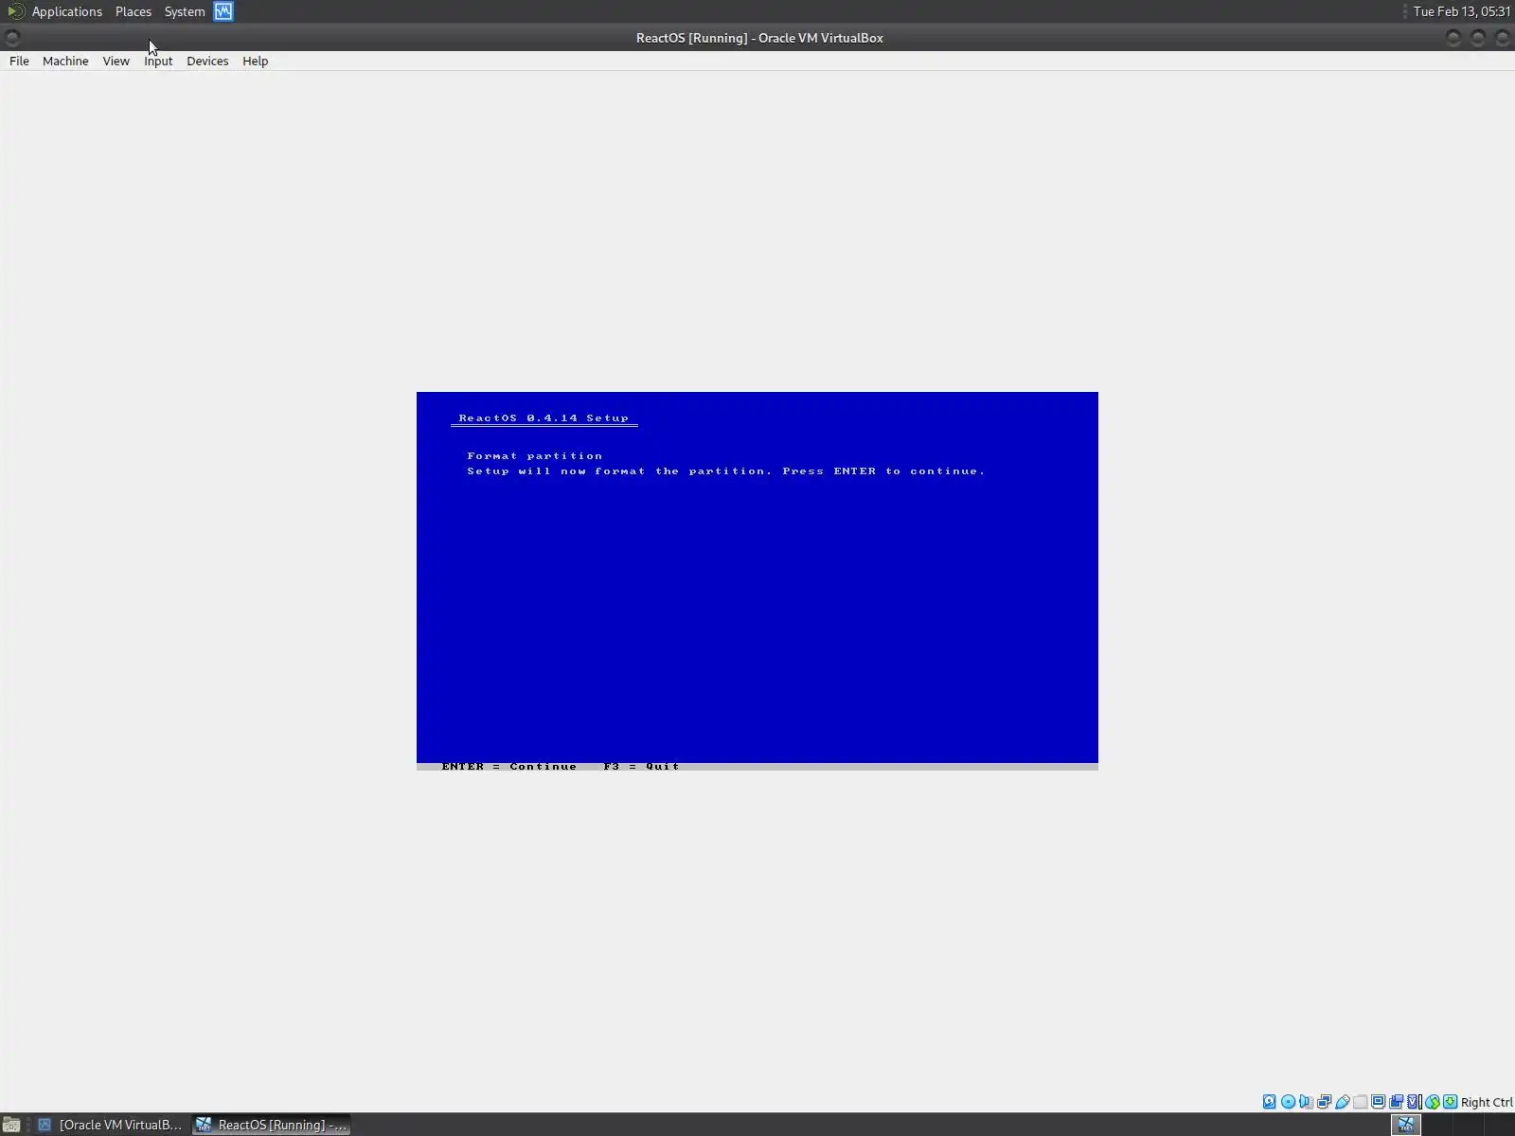Screen dimensions: 1515x1136
Task: Open the Applications menu in top panel
Action: point(66,11)
